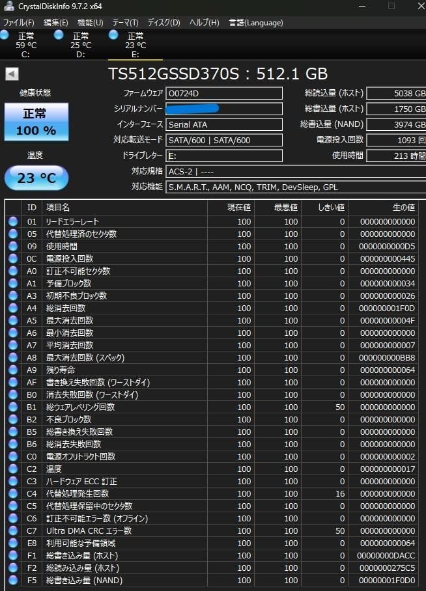Click the 訂正不可能エラー数 (オフライン) row name
This screenshot has width=426, height=591.
coord(97,518)
